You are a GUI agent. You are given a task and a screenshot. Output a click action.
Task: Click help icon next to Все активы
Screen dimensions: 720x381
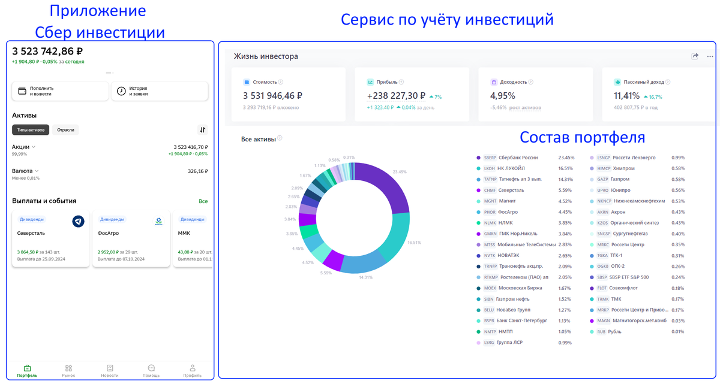click(x=280, y=138)
